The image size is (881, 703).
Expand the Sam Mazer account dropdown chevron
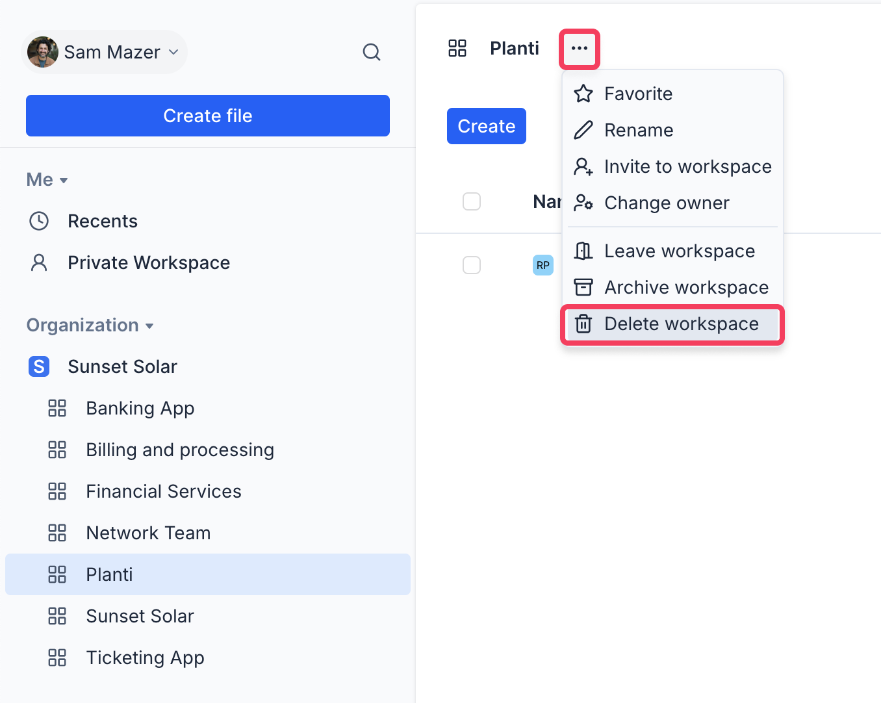pyautogui.click(x=173, y=52)
